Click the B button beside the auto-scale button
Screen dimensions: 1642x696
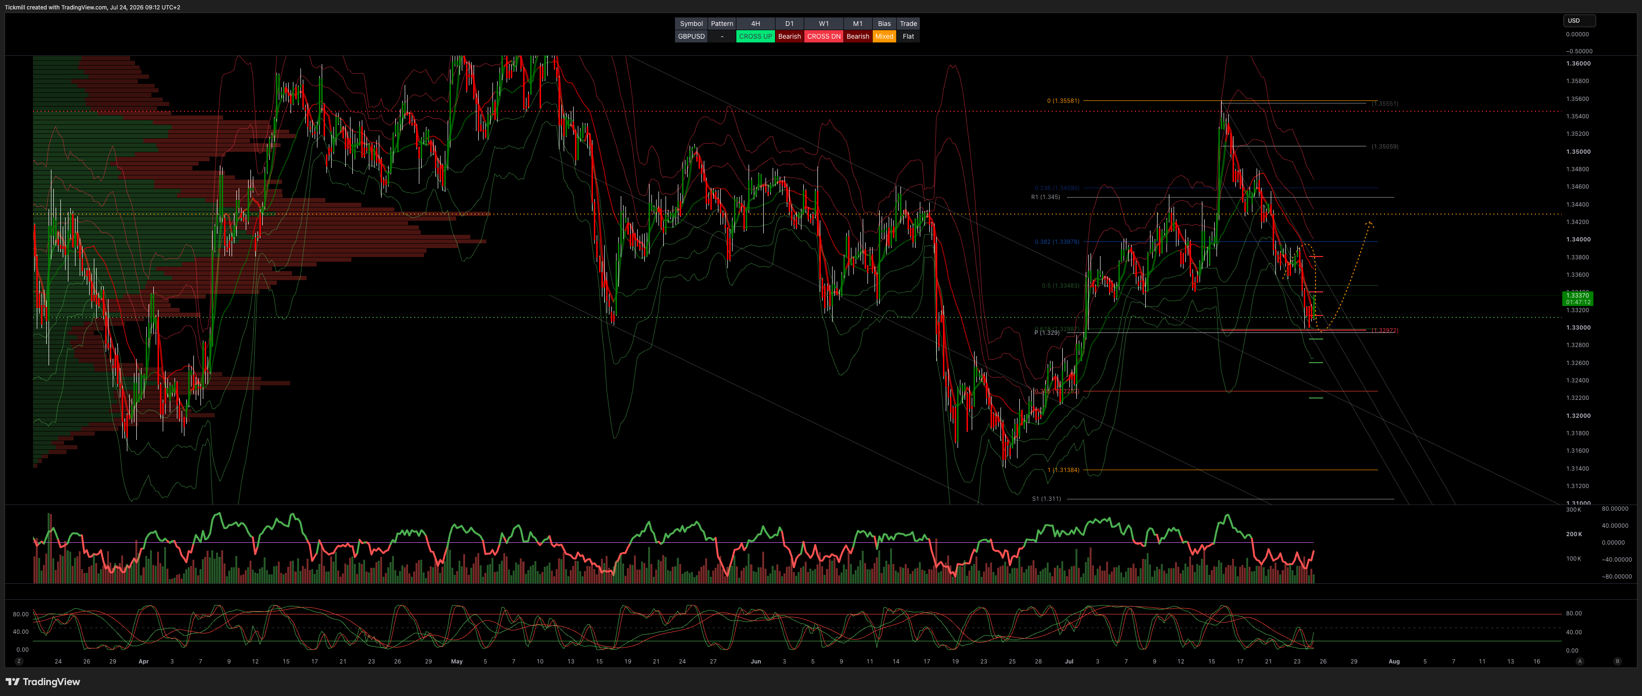1617,662
